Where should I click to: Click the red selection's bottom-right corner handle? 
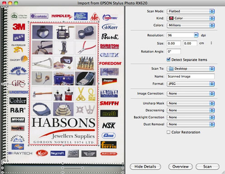98,145
